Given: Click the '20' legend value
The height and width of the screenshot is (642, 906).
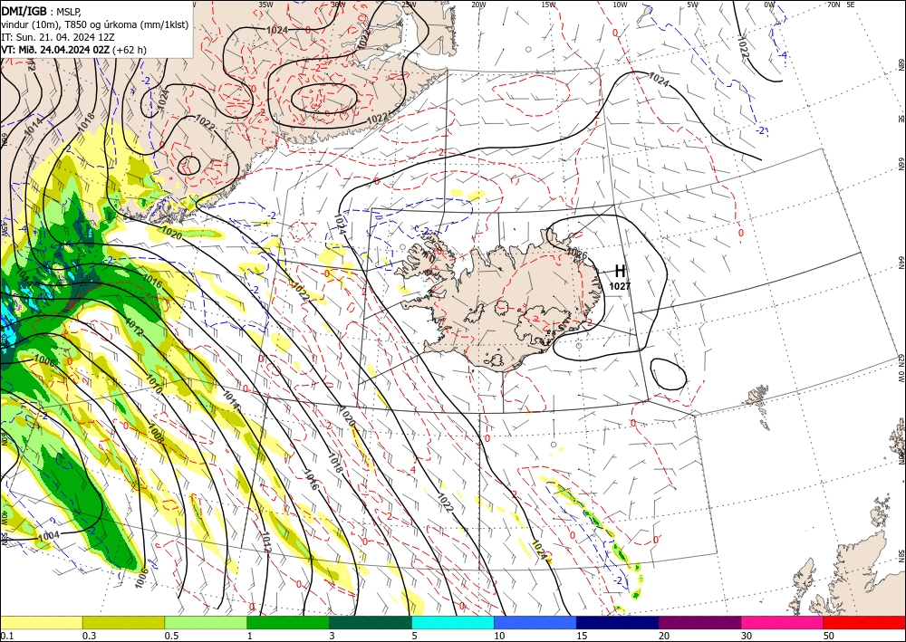Looking at the screenshot, I should pos(664,636).
